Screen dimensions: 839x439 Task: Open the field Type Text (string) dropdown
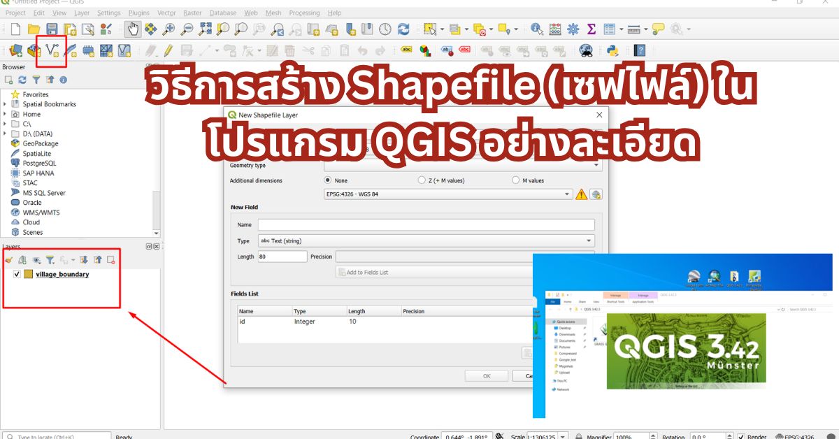(x=426, y=240)
